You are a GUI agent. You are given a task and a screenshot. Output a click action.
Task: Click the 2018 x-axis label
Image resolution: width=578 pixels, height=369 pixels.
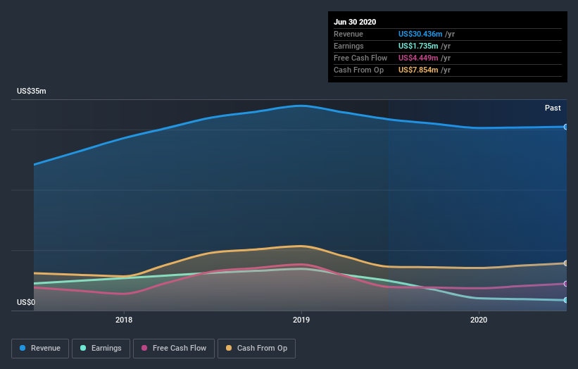click(124, 320)
